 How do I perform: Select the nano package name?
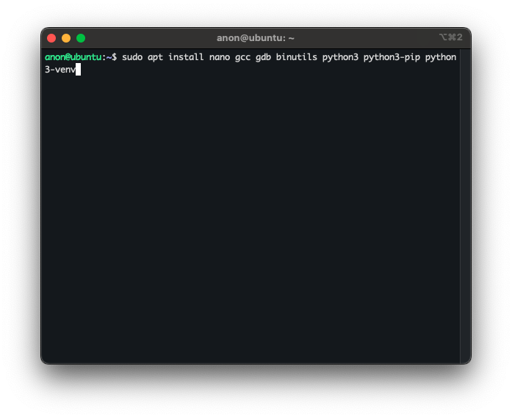[219, 57]
